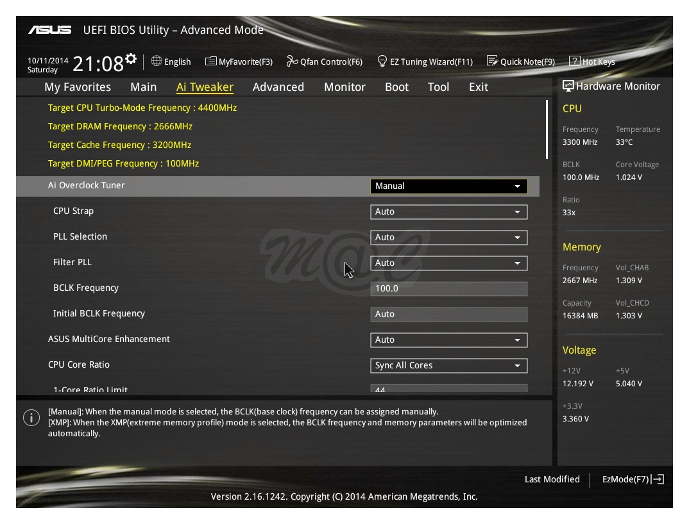
Task: Click the 12.192 V reading
Action: pos(578,384)
